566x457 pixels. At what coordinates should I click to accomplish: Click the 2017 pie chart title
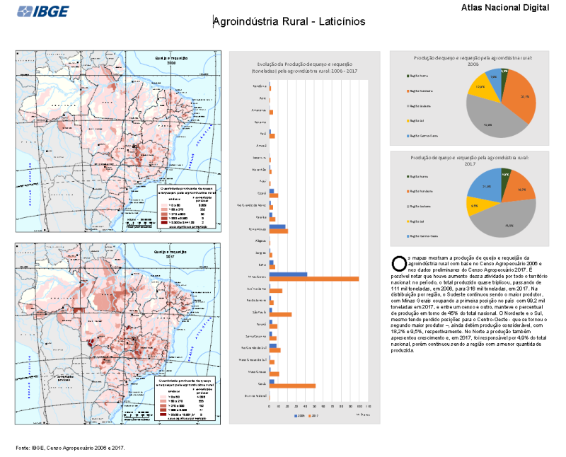pyautogui.click(x=470, y=161)
